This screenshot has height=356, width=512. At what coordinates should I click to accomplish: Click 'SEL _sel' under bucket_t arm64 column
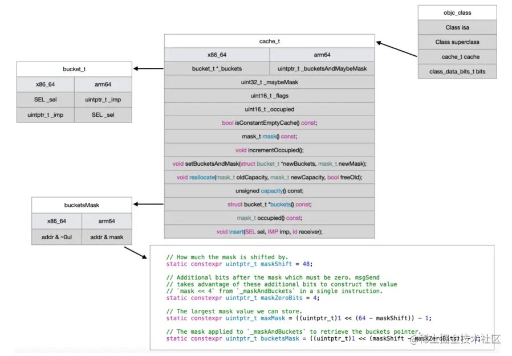(x=103, y=115)
